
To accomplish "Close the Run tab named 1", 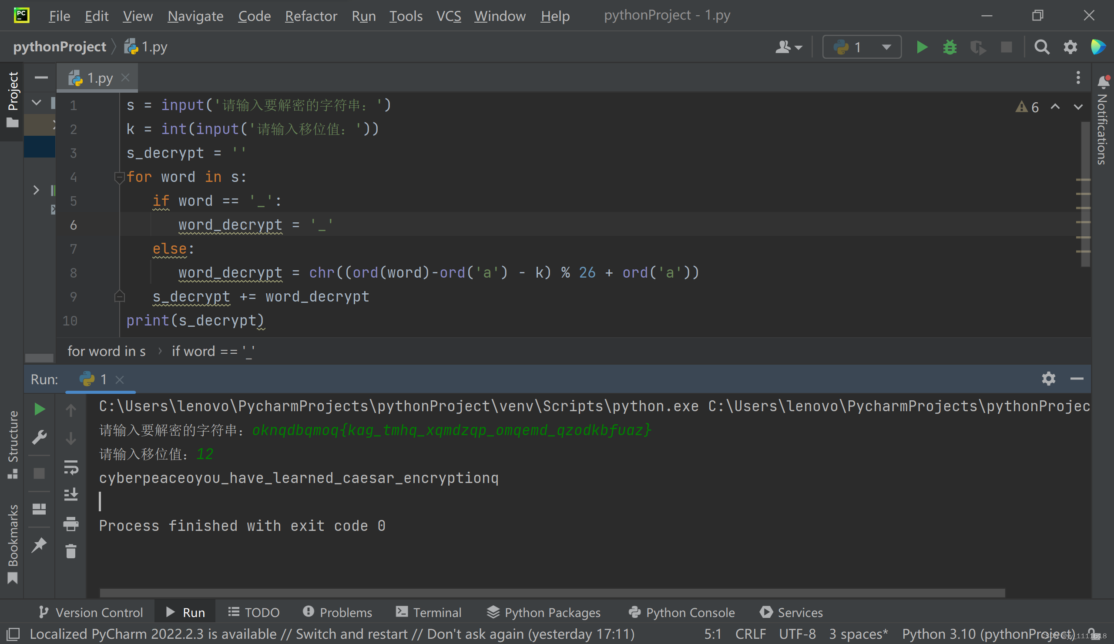I will click(119, 380).
